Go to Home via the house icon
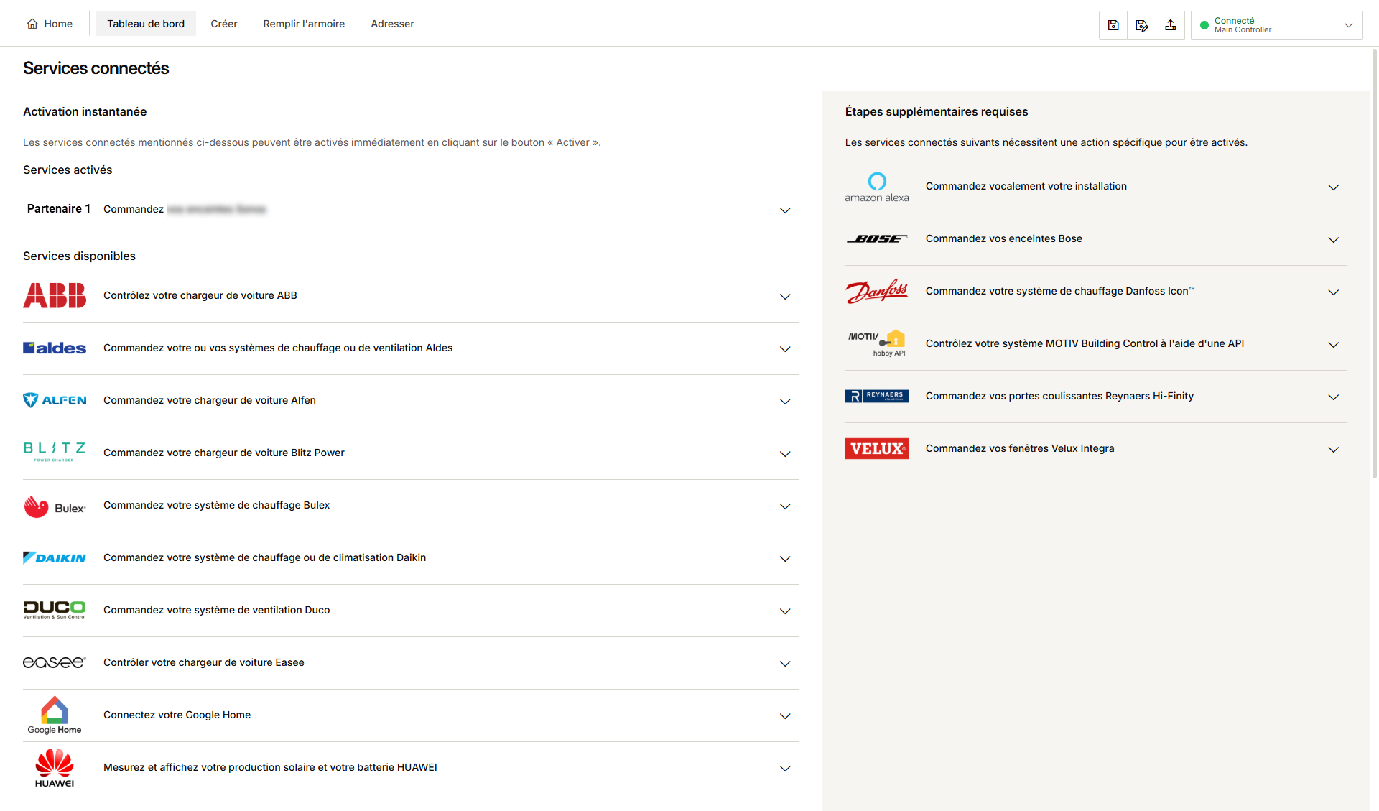This screenshot has width=1379, height=811. pos(32,24)
